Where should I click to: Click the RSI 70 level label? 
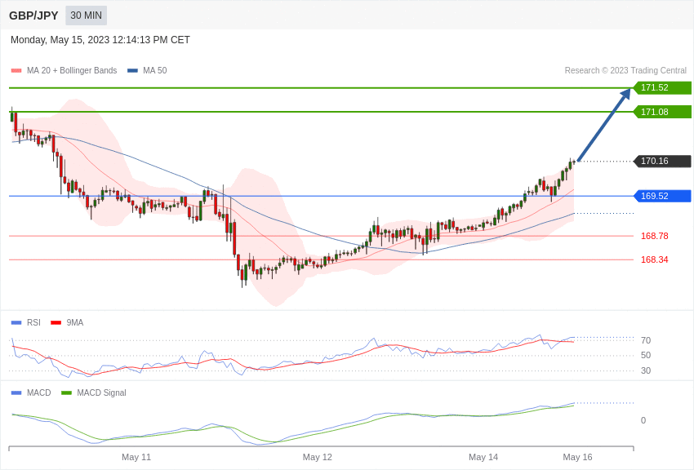[646, 340]
